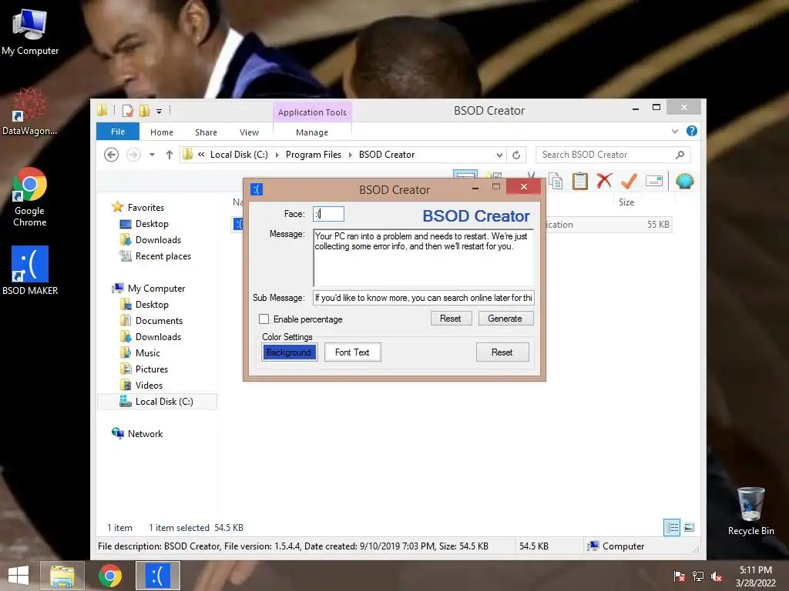The image size is (789, 591).
Task: Click the Sub Message input field
Action: (x=424, y=298)
